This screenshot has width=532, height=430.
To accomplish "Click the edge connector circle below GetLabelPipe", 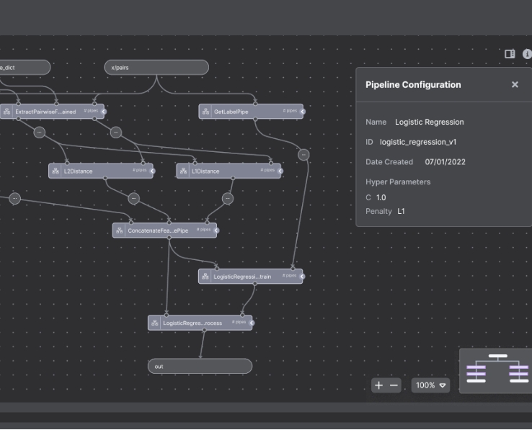I will 303,154.
